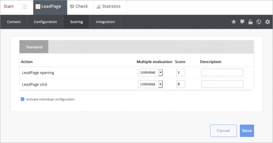The height and width of the screenshot is (143, 273).
Task: Open the settings gear icon
Action: 268,22
